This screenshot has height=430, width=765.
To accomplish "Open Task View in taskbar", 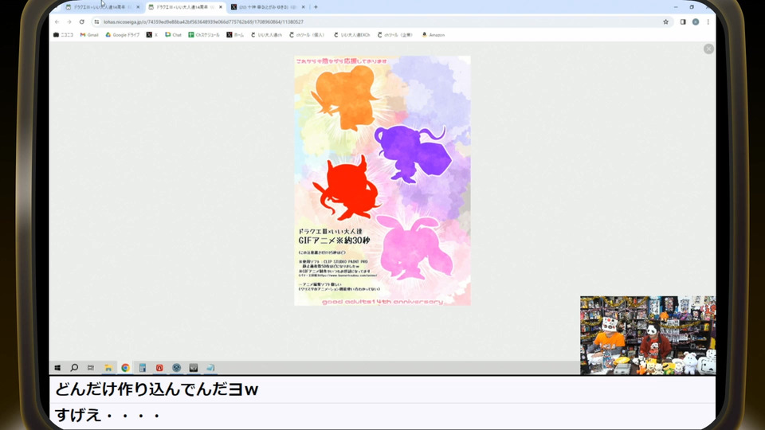I will [x=91, y=368].
